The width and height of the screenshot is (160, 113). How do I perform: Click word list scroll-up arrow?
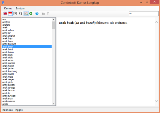tap(53, 20)
